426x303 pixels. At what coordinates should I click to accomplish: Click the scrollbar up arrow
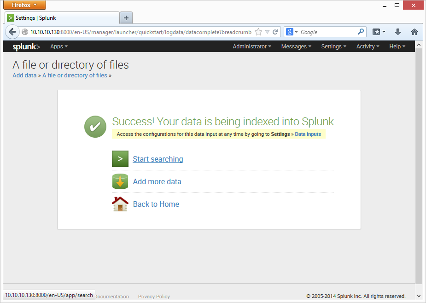point(419,45)
